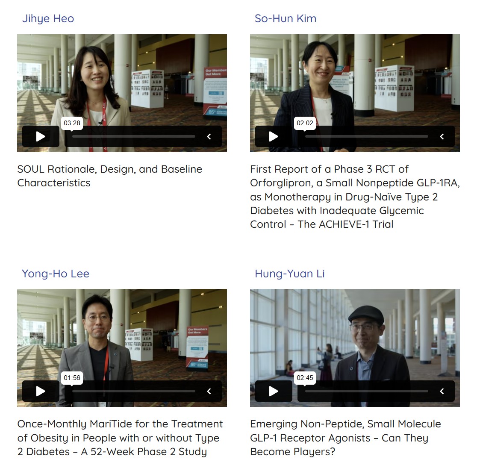Play the Yong-Ho Lee video
477x474 pixels.
tap(41, 391)
